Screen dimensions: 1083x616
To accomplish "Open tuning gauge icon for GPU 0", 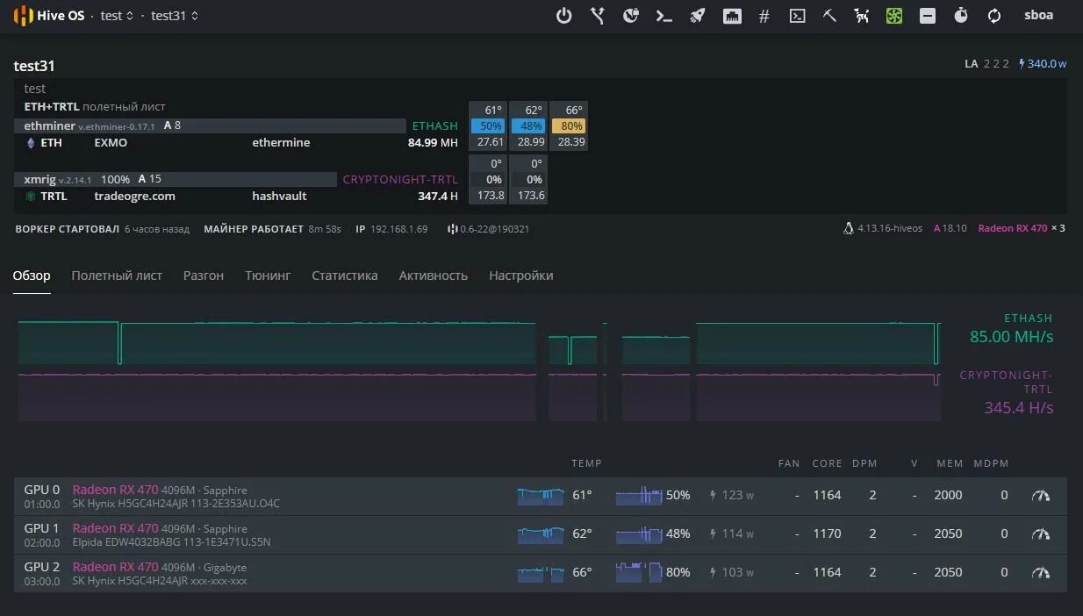I will (1041, 495).
